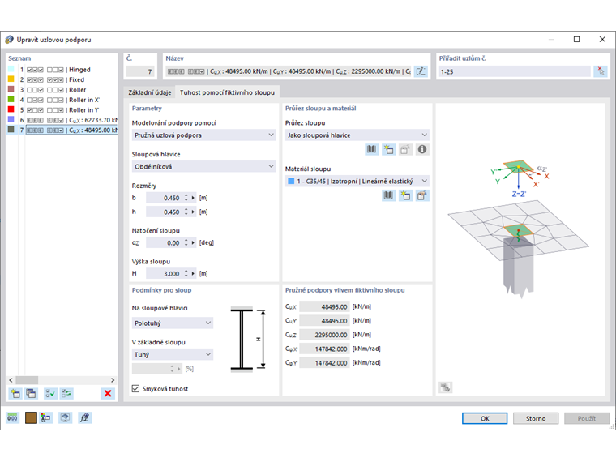
Task: Open the cross-section library under Průřez sloupu
Action: click(x=372, y=150)
